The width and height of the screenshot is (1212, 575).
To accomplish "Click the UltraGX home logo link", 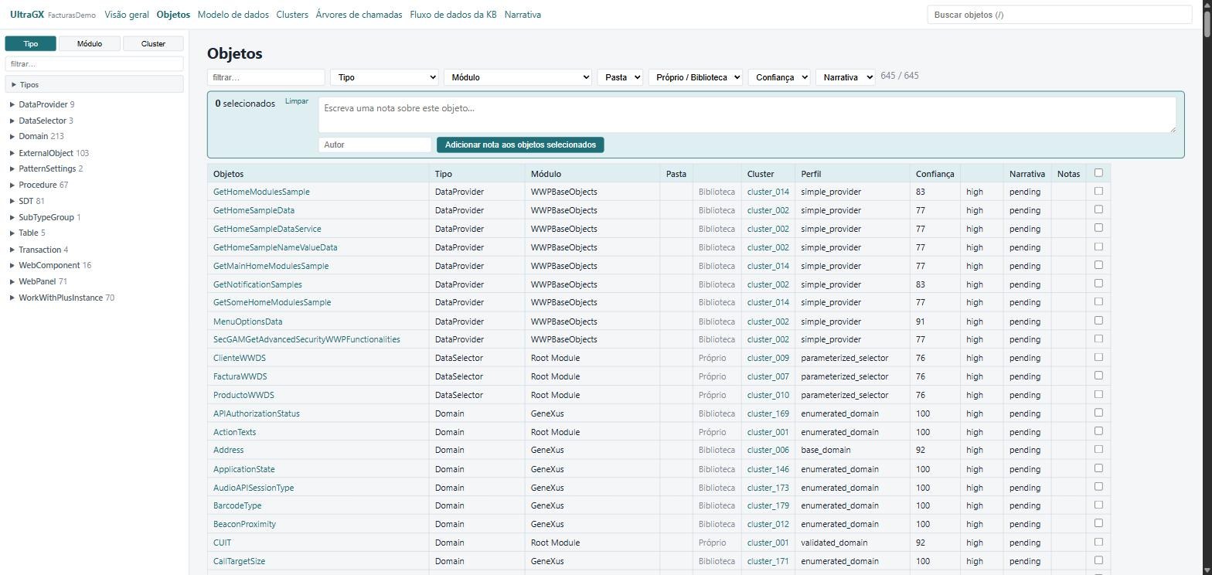I will [27, 15].
